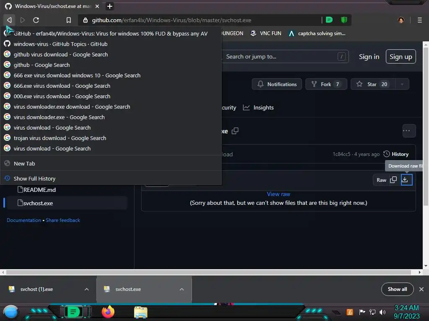
Task: Click the Raw button
Action: coord(381,180)
